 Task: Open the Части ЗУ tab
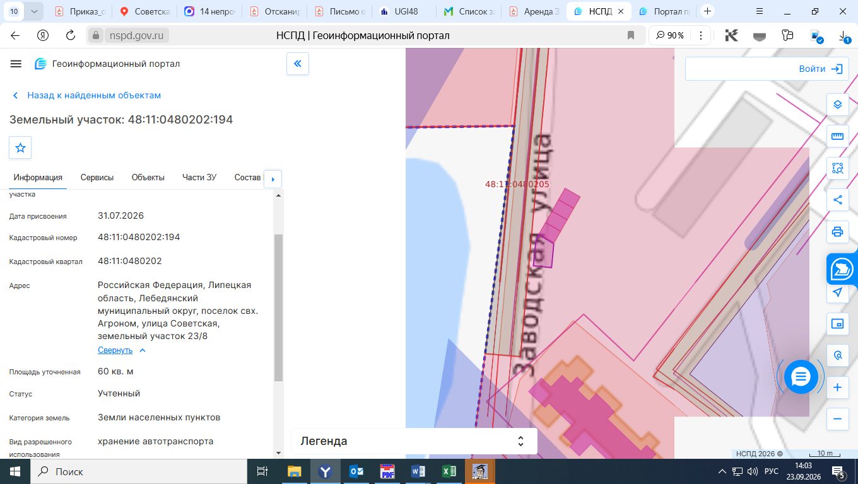(199, 178)
